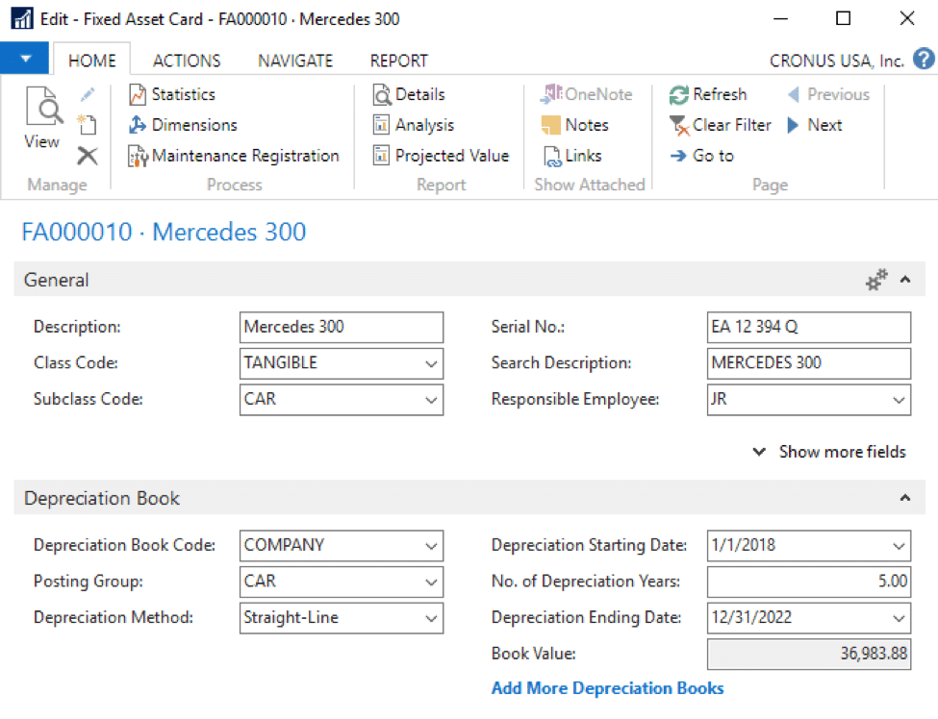Click the Search Description input field
The image size is (938, 719).
[x=809, y=363]
